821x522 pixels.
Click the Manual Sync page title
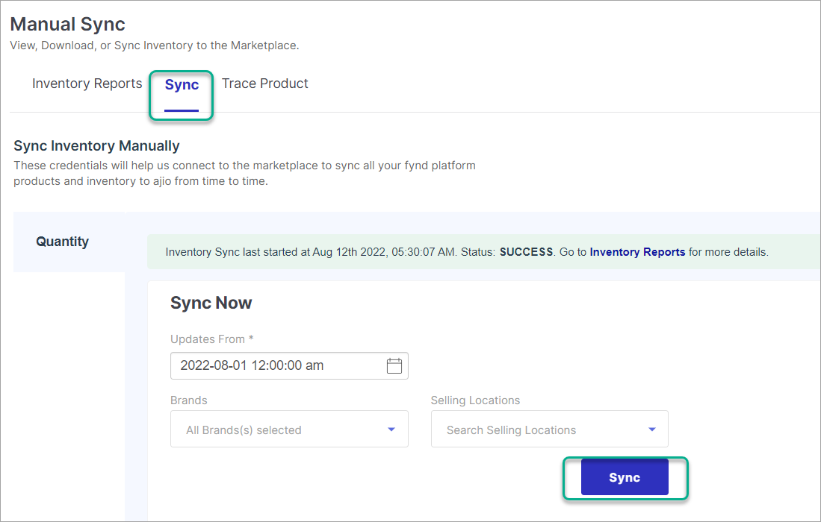pos(67,24)
